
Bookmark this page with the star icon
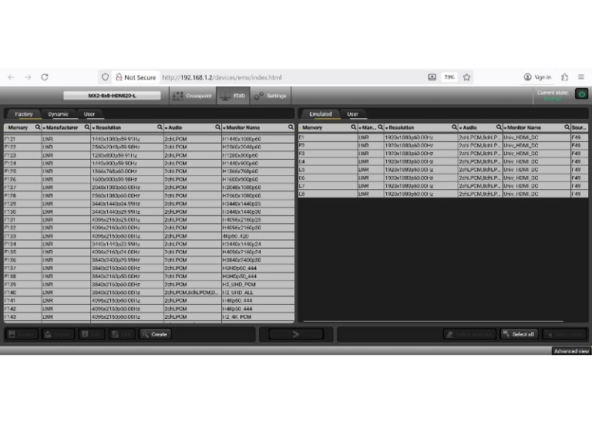pyautogui.click(x=467, y=77)
